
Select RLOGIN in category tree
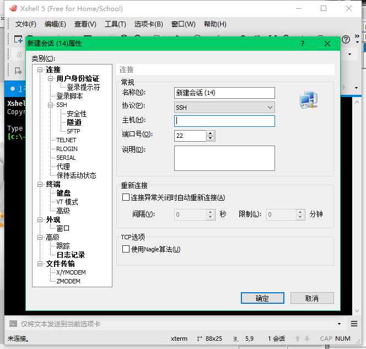click(67, 149)
